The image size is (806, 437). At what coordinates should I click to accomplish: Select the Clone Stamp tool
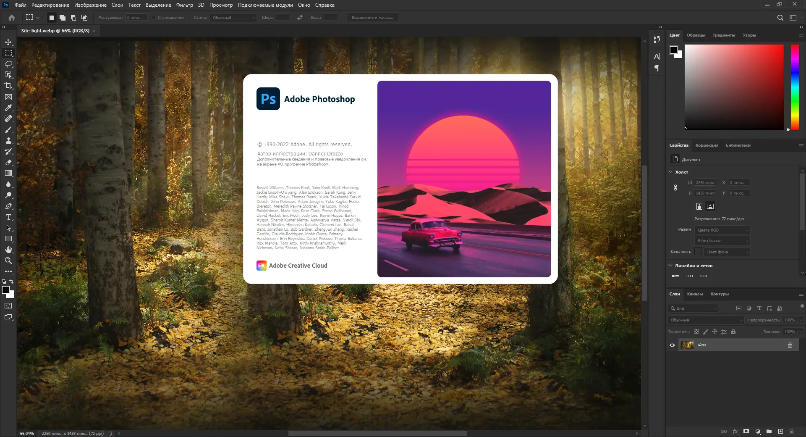coord(8,140)
